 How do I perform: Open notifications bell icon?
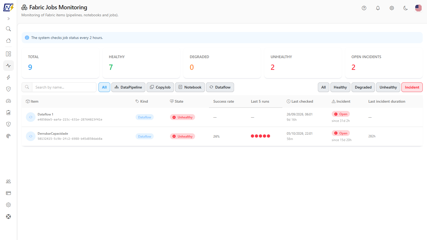[x=378, y=8]
